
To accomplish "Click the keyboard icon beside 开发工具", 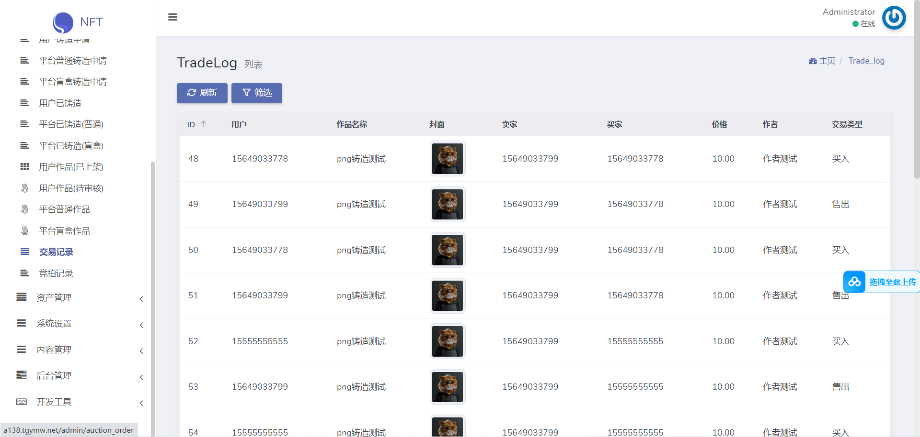I will [22, 402].
